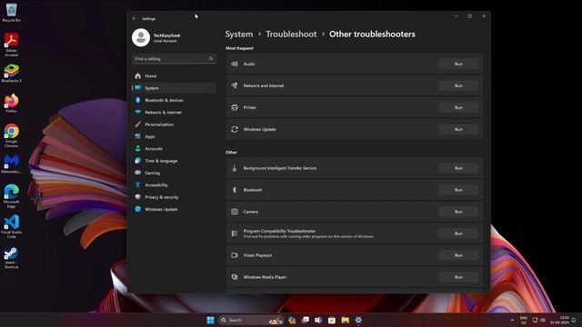Click the Video Playback row icon
Viewport: 582px width, 327px height.
pyautogui.click(x=235, y=255)
